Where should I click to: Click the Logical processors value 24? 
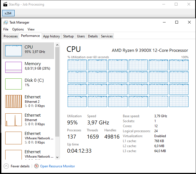156,131
